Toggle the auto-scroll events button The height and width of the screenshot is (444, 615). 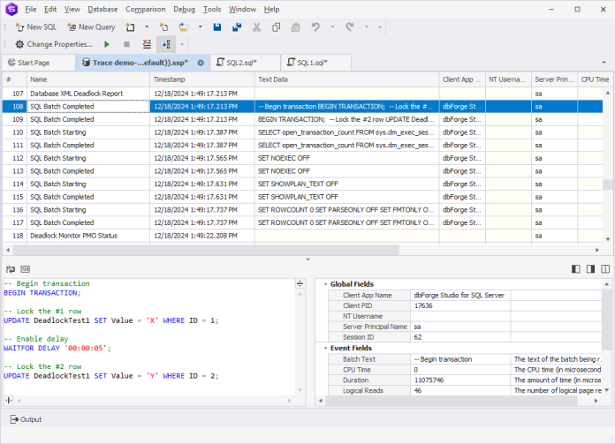pyautogui.click(x=166, y=43)
